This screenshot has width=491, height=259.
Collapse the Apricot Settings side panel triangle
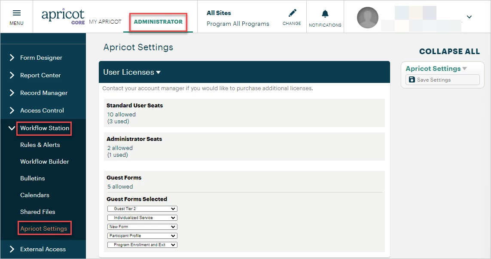click(464, 69)
